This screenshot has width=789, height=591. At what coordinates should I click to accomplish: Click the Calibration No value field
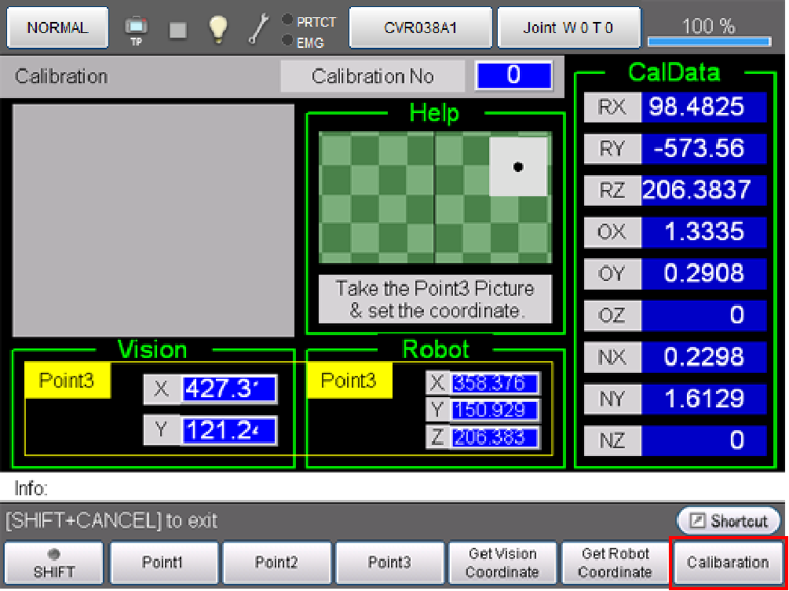[513, 76]
